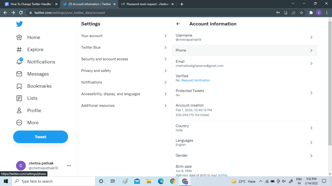332x186 pixels.
Task: Expand Notifications settings row
Action: tap(124, 82)
